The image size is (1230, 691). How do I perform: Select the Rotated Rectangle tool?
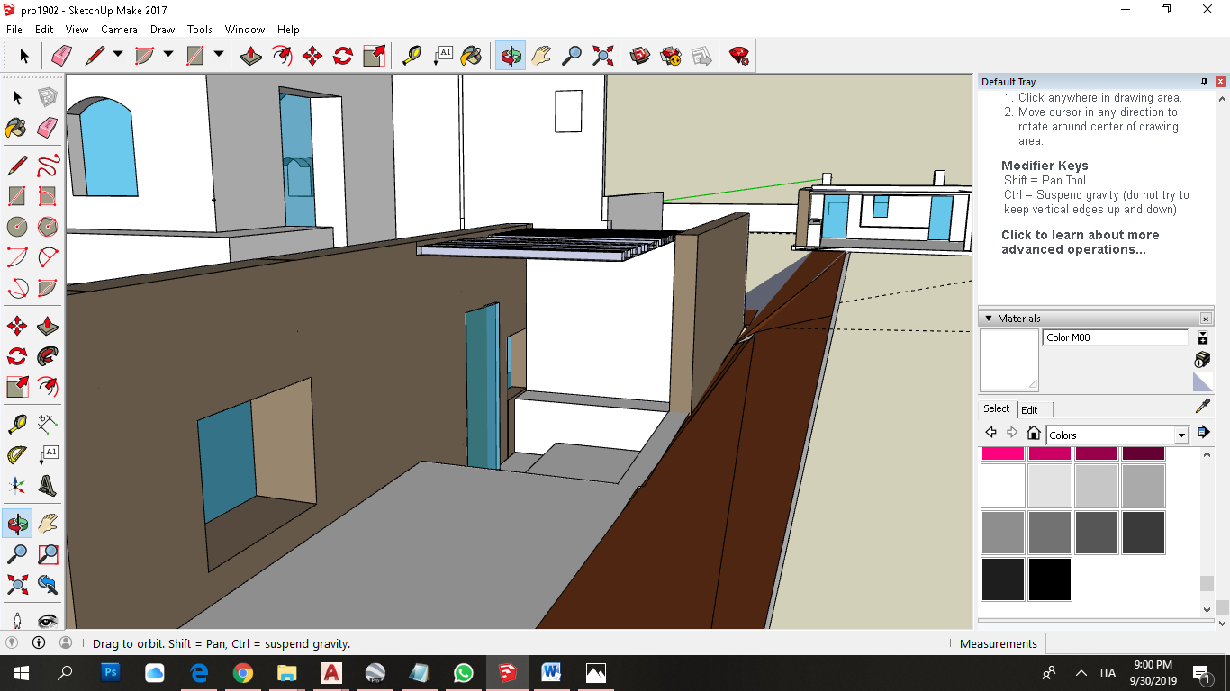tap(48, 196)
